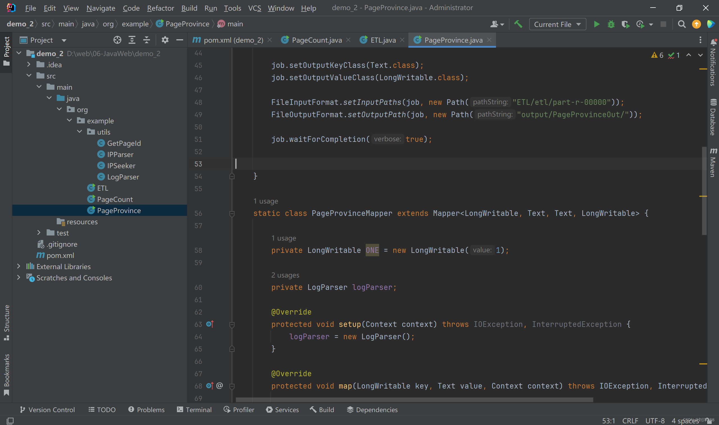Image resolution: width=719 pixels, height=425 pixels.
Task: Open the Notifications side panel
Action: pyautogui.click(x=713, y=62)
